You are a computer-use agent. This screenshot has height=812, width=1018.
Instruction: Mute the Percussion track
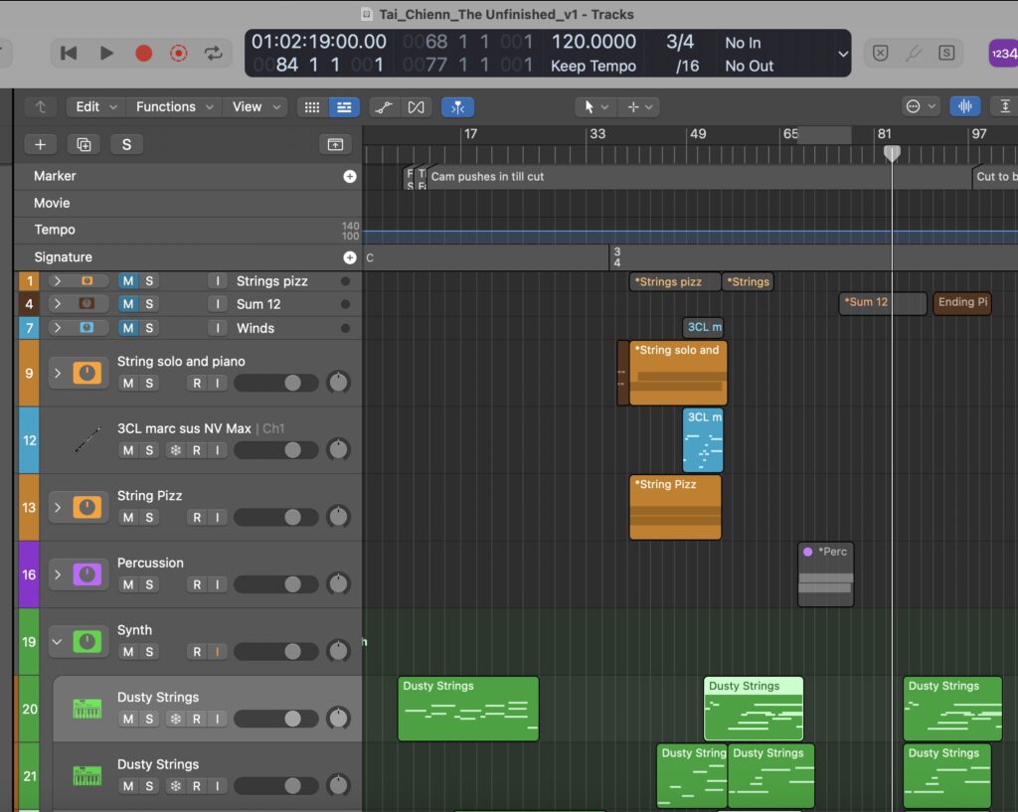click(x=128, y=584)
